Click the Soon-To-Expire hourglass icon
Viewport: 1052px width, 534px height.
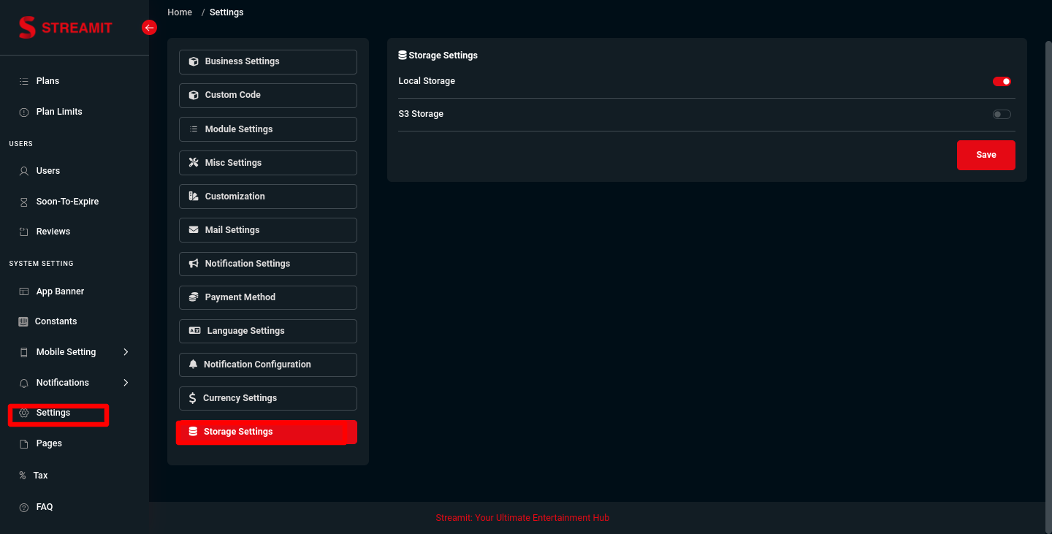(x=23, y=202)
